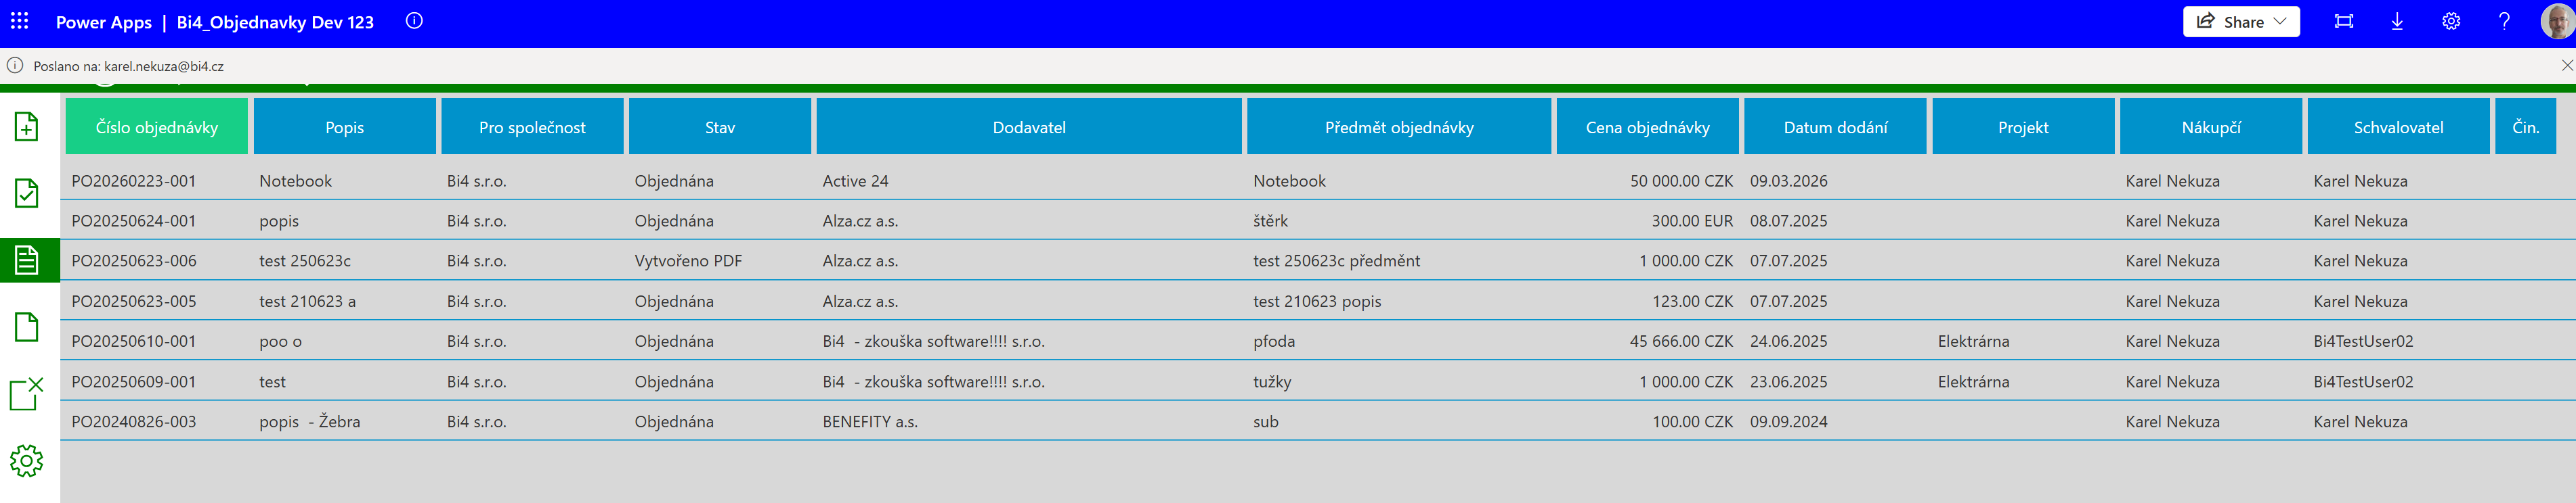Click the fit-to-screen icon in header
The width and height of the screenshot is (2576, 503).
[2343, 21]
